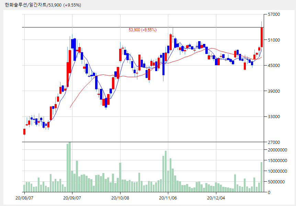The image size is (296, 206).
Task: Click the chart title 한화솔루션/일간차트/53,900 (+9.55%)
Action: pyautogui.click(x=43, y=5)
